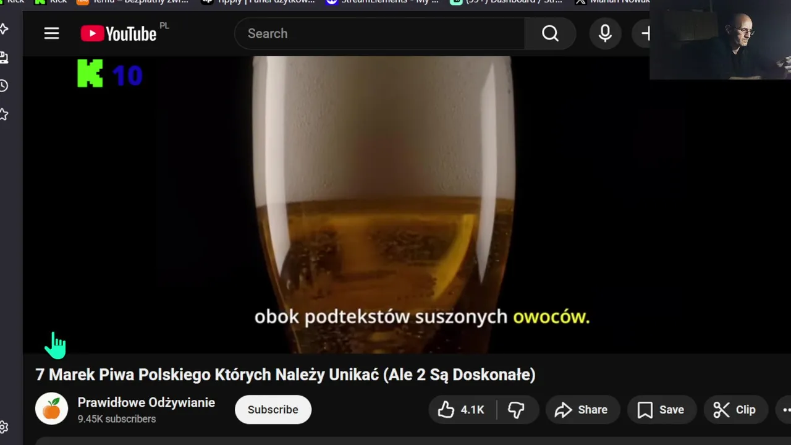Click the magnifier search button
The width and height of the screenshot is (791, 445).
click(x=550, y=33)
